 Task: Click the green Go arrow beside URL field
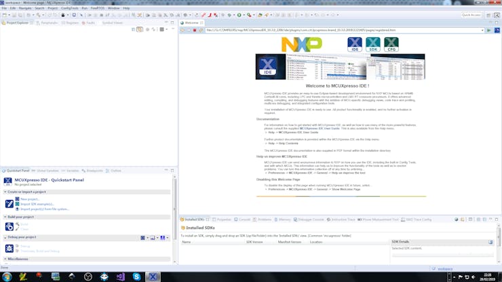(489, 31)
